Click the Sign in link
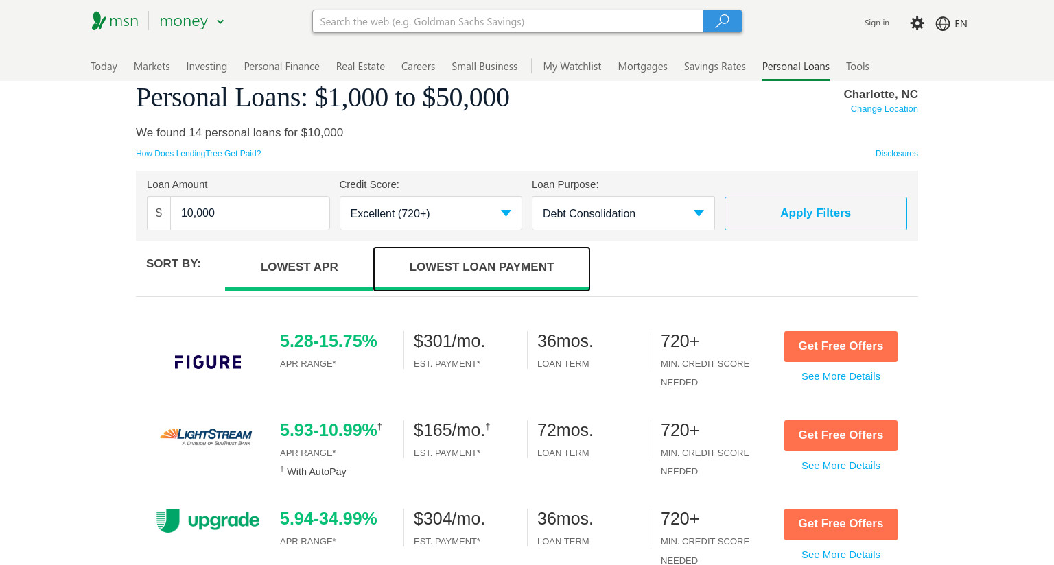Screen dimensions: 1054x565 coord(876,23)
